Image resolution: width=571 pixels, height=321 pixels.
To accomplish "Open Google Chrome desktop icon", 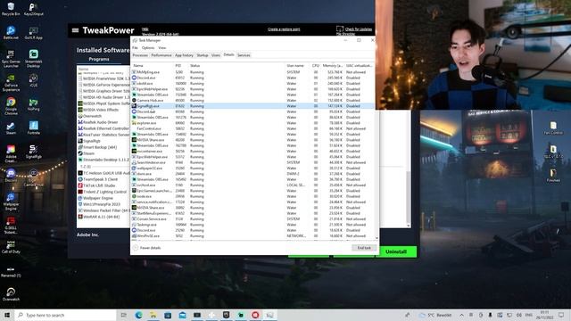I will (11, 106).
